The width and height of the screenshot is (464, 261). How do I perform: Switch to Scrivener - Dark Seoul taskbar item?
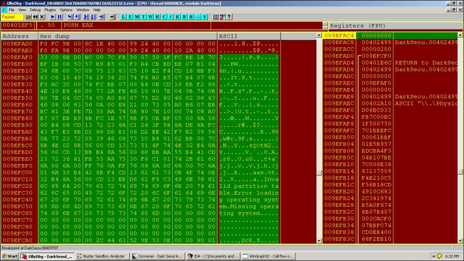158,256
